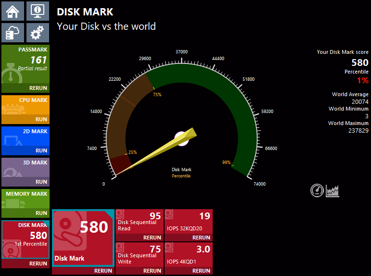The image size is (371, 276).
Task: Rerun the IOPS 32KQD20 test
Action: pyautogui.click(x=201, y=238)
